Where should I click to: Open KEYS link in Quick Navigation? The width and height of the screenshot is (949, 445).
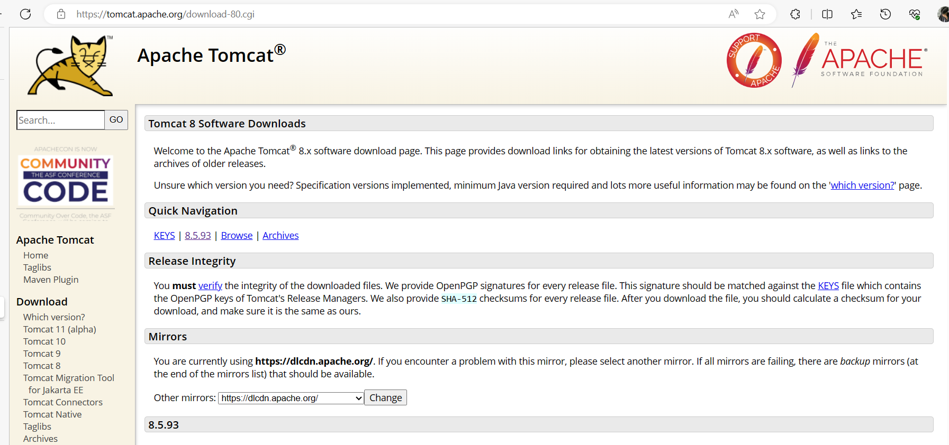164,235
